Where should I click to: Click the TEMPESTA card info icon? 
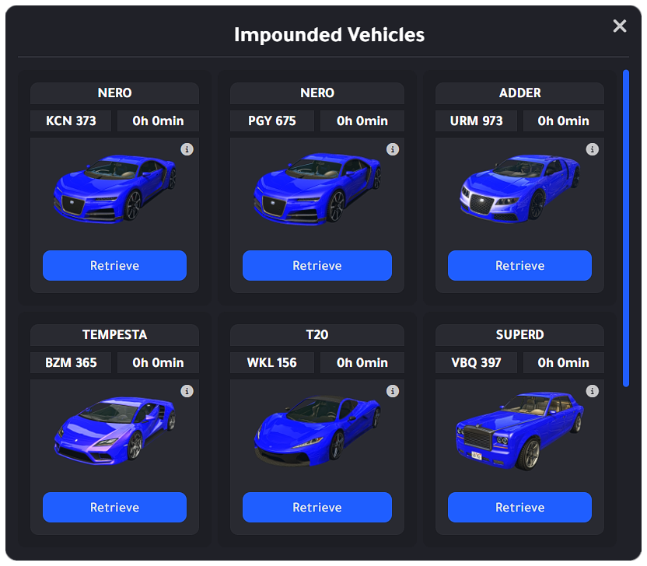click(187, 391)
